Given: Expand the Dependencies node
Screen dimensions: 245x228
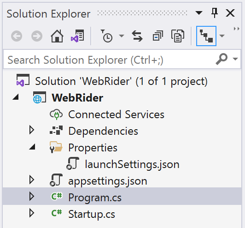Looking at the screenshot, I should (32, 130).
